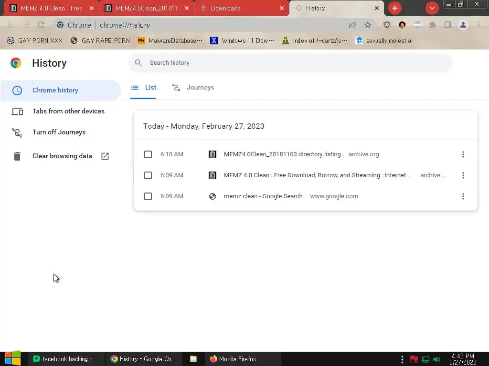Open the MalwareDatabase bookmark
This screenshot has width=489, height=366.
tap(170, 41)
